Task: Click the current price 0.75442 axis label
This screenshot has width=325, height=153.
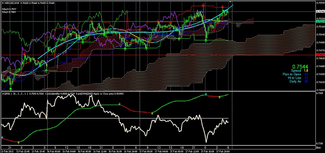Action: click(320, 12)
